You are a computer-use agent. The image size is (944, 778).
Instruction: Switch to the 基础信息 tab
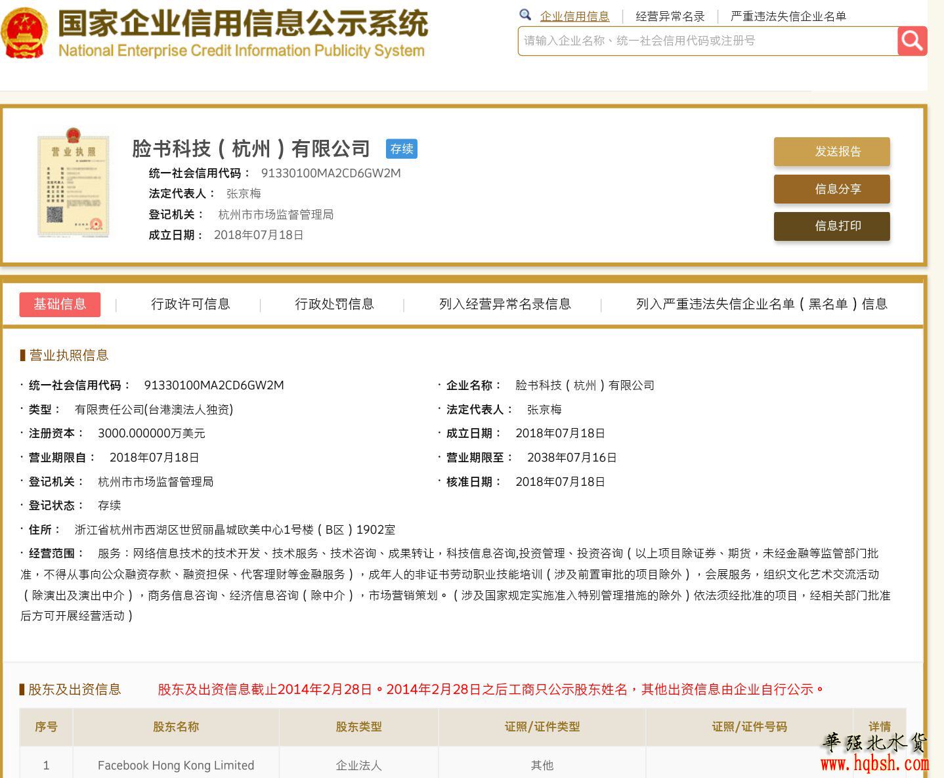(x=60, y=304)
